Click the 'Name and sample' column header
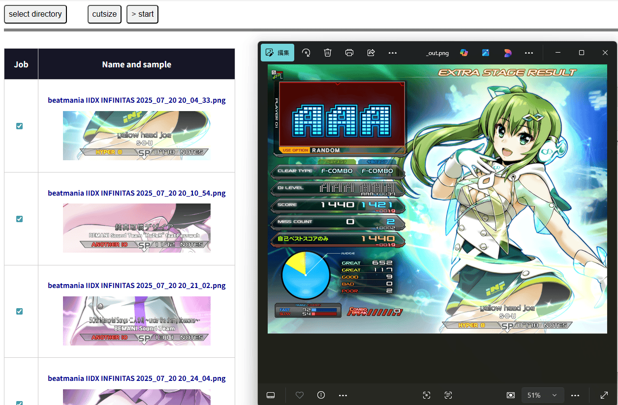Viewport: 618px width, 405px height. click(137, 64)
